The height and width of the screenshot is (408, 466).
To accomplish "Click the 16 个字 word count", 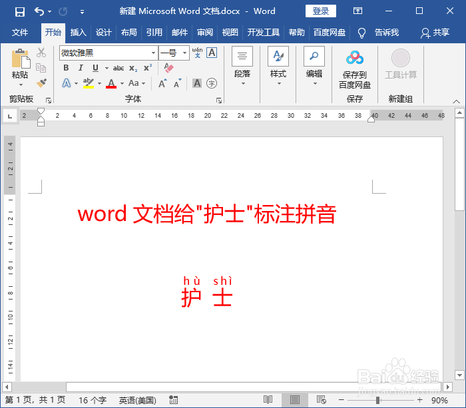I will 93,400.
